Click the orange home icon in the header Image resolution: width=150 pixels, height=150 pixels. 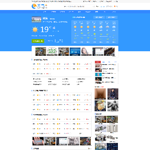[x=115, y=6]
